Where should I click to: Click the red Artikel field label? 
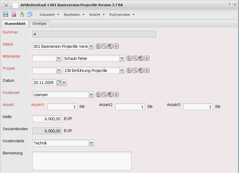tap(8, 44)
